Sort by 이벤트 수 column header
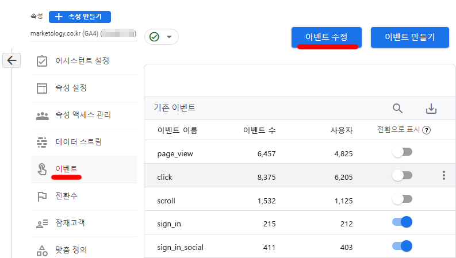This screenshot has width=456, height=258. [259, 130]
